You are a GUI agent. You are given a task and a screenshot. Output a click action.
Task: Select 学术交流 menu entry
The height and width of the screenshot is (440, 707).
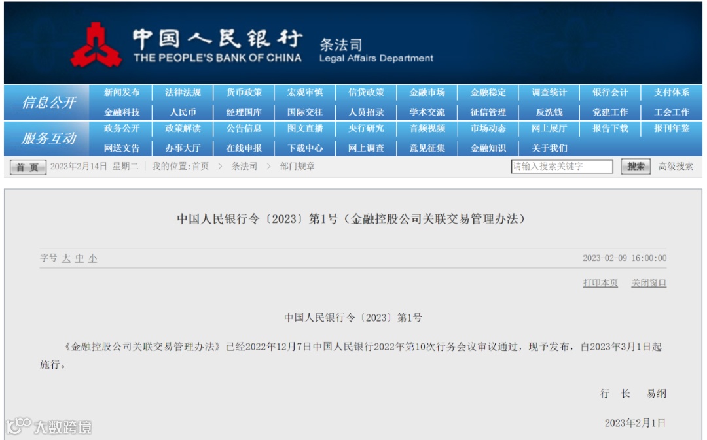(x=427, y=112)
